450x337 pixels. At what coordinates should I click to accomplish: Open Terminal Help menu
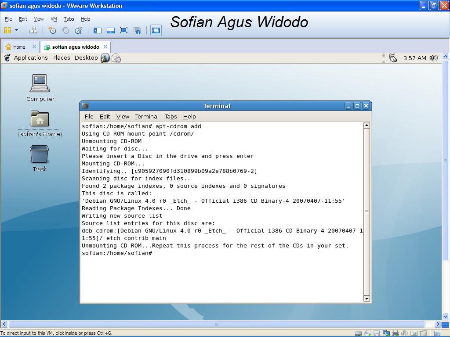point(189,116)
